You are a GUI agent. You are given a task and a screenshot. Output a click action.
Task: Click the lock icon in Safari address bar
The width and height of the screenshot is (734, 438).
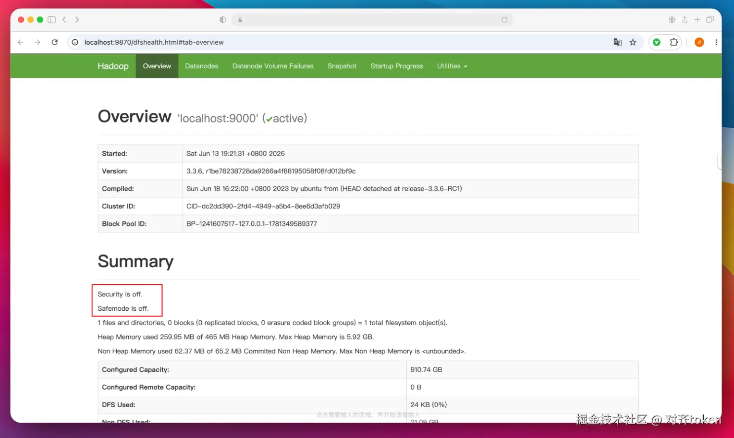click(240, 20)
